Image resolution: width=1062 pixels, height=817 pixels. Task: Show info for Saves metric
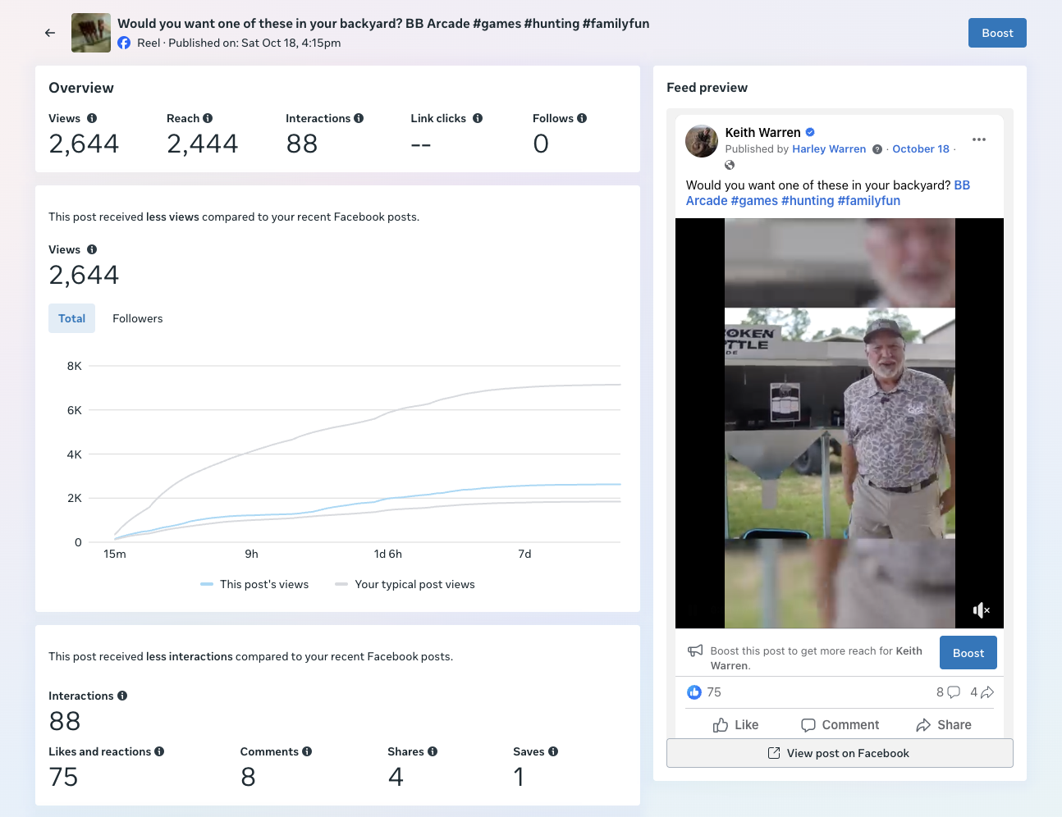pos(553,751)
